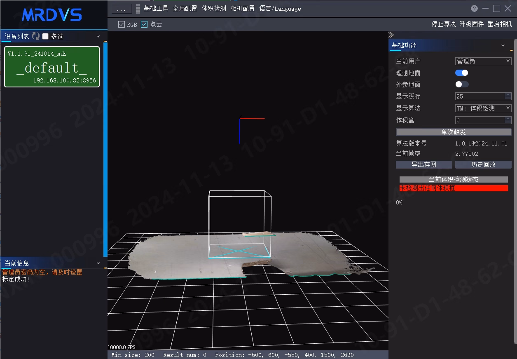517x359 pixels.
Task: Click the 算法版本号 value 1.0.1@2024.11.01
Action: point(481,143)
